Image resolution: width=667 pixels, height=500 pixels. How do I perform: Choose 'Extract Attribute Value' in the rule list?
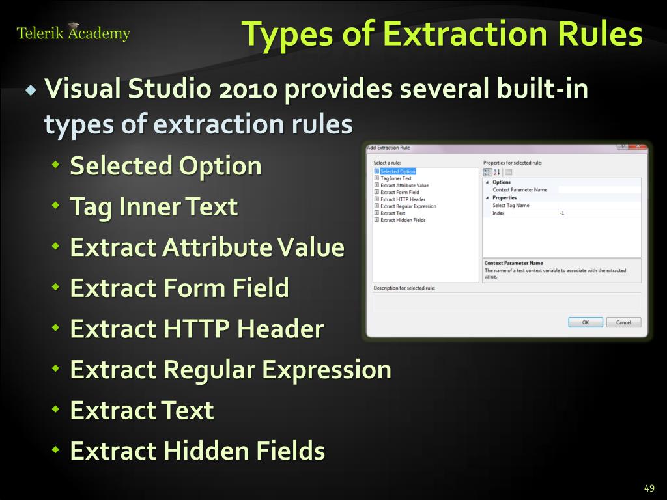tap(404, 186)
